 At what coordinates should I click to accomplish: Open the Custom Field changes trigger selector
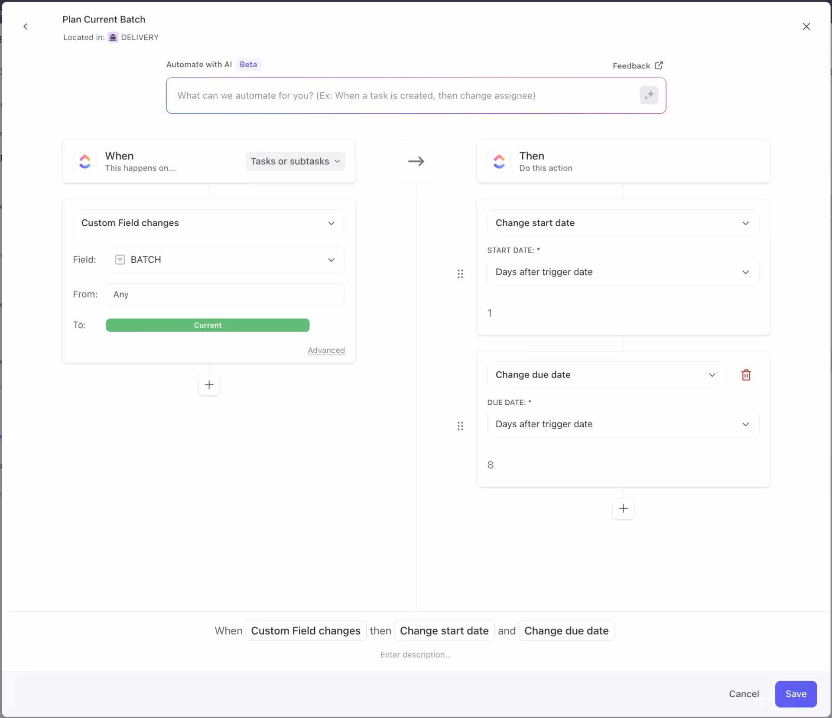coord(208,223)
